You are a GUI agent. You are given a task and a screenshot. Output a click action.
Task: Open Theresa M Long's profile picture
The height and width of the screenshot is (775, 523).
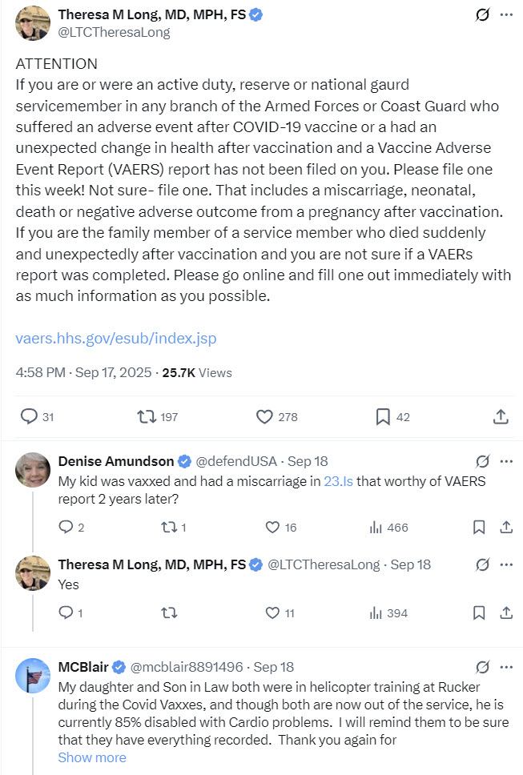33,22
